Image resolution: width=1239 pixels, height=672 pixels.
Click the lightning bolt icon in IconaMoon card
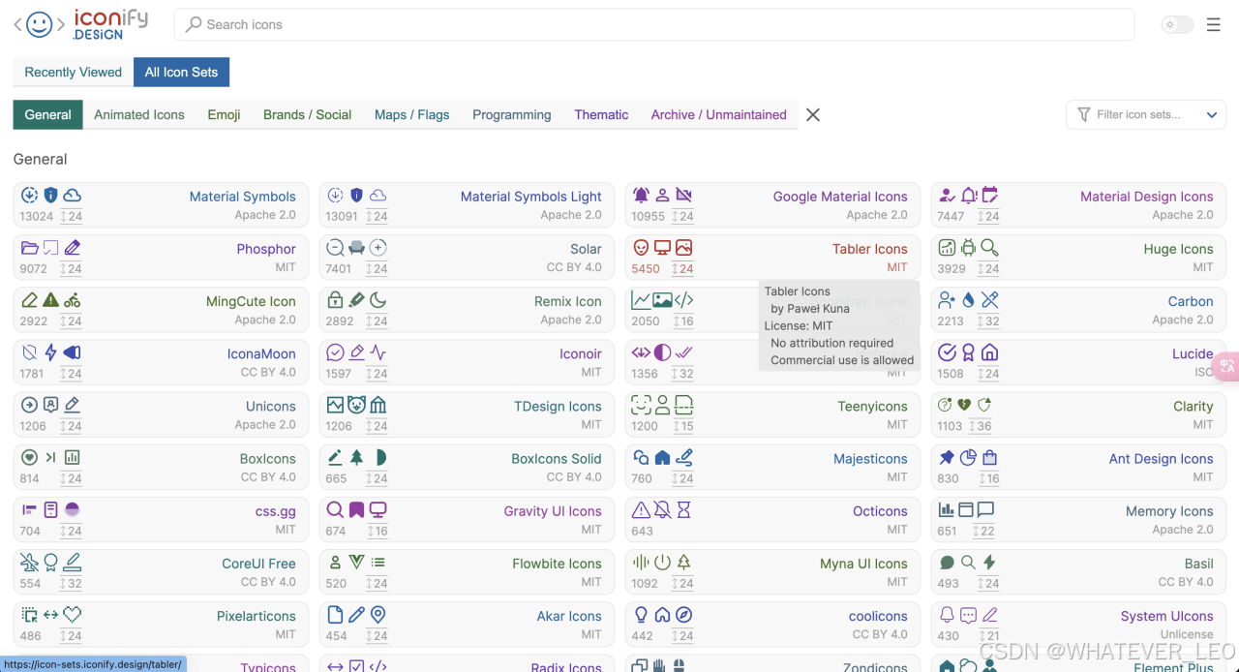(50, 352)
